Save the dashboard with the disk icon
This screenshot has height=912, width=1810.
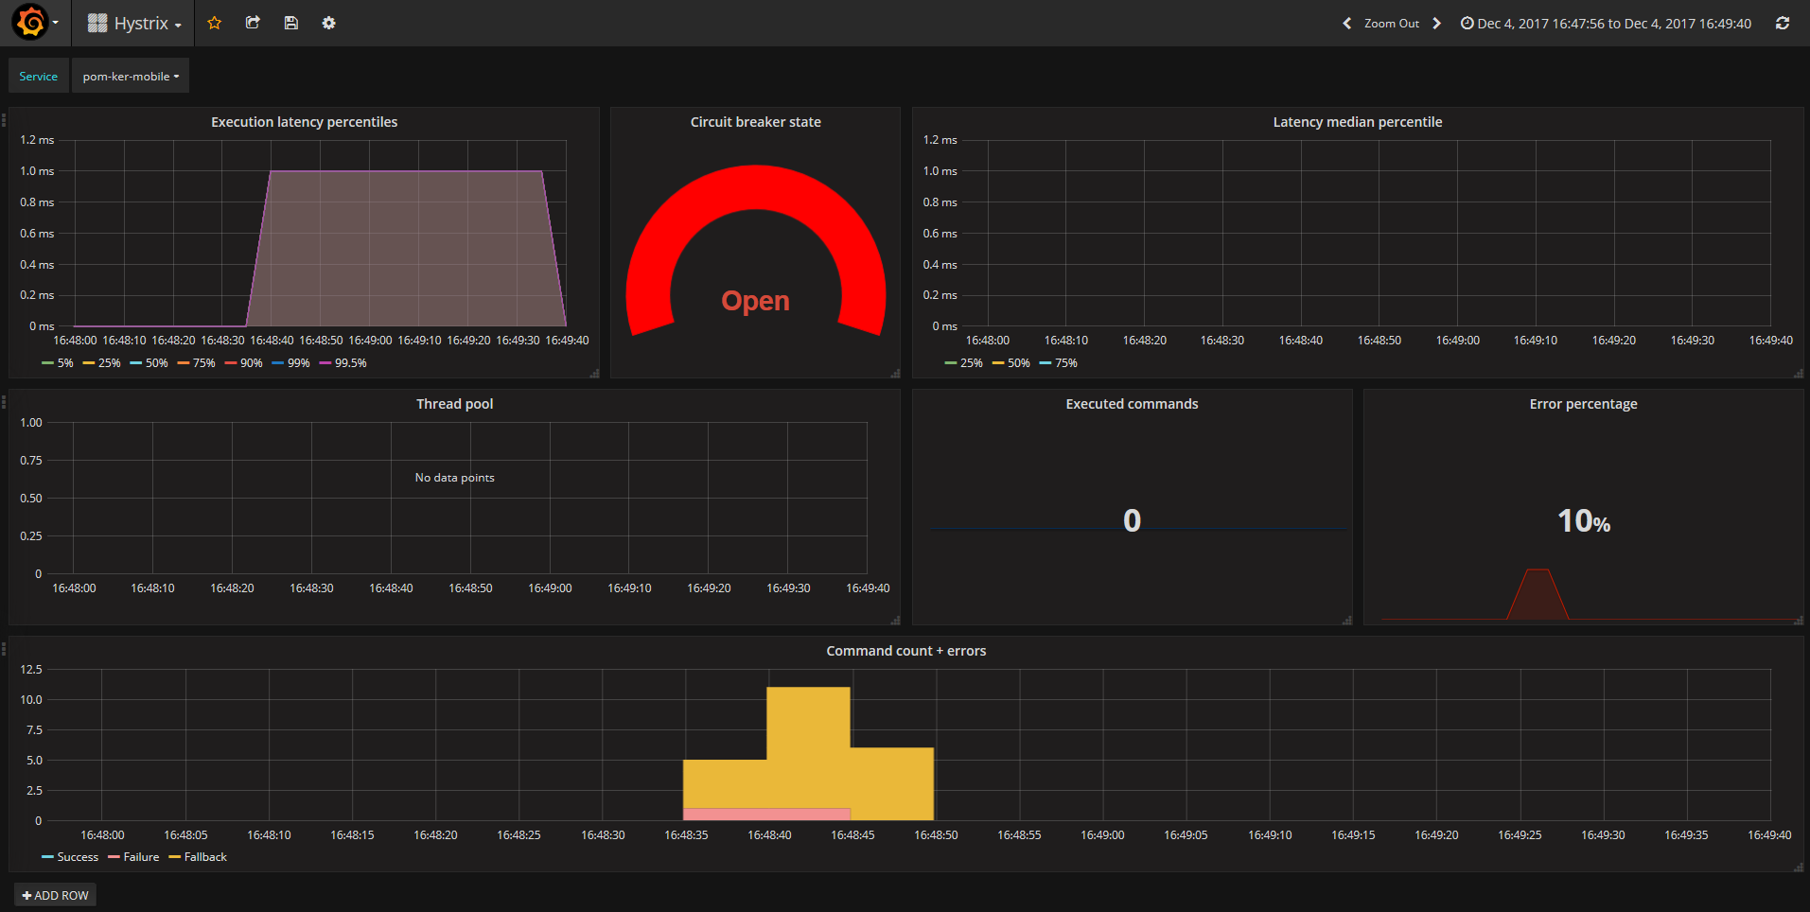[x=291, y=23]
